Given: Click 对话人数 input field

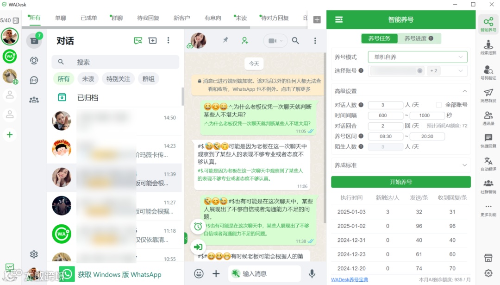Looking at the screenshot, I should [x=386, y=105].
